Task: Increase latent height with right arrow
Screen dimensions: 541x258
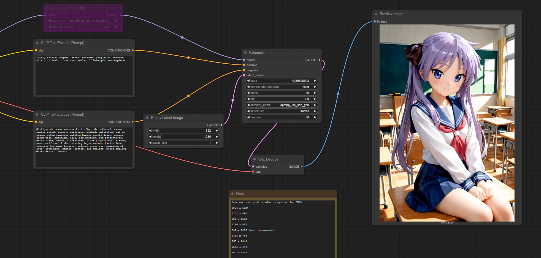Action: [x=217, y=137]
